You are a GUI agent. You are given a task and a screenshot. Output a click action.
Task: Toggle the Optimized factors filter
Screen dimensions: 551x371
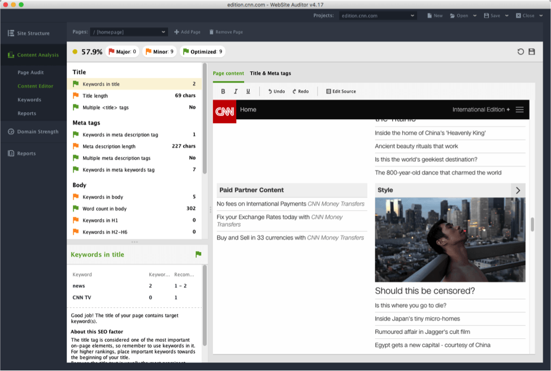tap(202, 52)
